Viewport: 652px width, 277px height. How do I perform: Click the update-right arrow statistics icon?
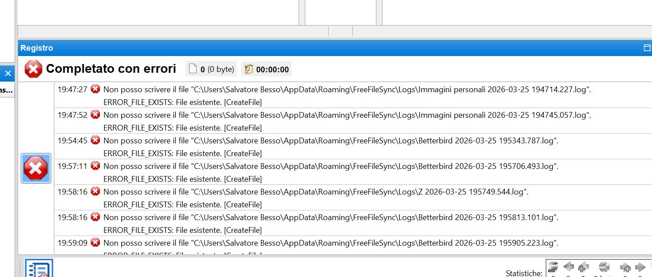tap(640, 267)
